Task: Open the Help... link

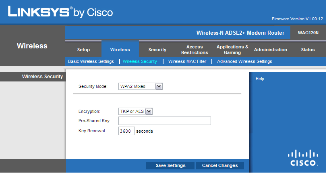Action: (x=261, y=79)
